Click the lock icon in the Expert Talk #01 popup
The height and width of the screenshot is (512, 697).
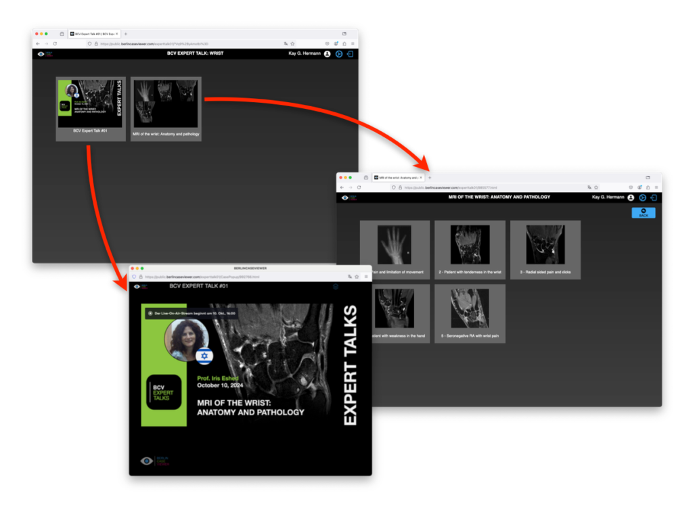coord(141,277)
